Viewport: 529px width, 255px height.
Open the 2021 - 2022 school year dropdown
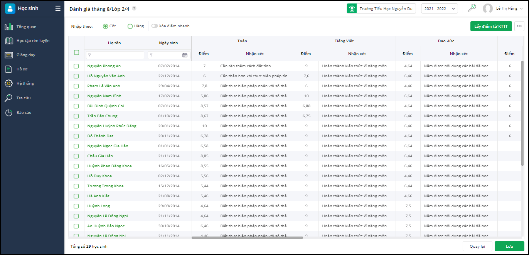pos(439,8)
